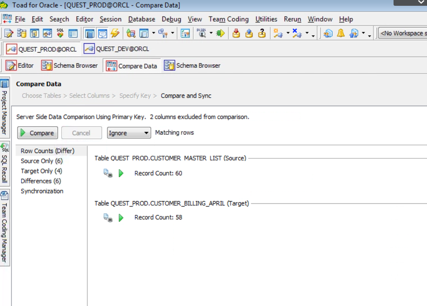
Task: Click the Compare button
Action: [37, 133]
